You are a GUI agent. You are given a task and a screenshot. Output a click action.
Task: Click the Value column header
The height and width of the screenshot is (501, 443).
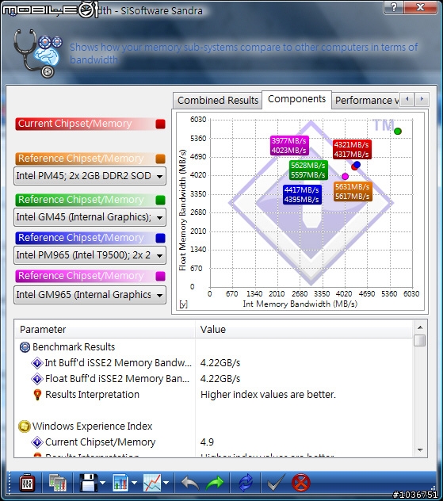304,330
